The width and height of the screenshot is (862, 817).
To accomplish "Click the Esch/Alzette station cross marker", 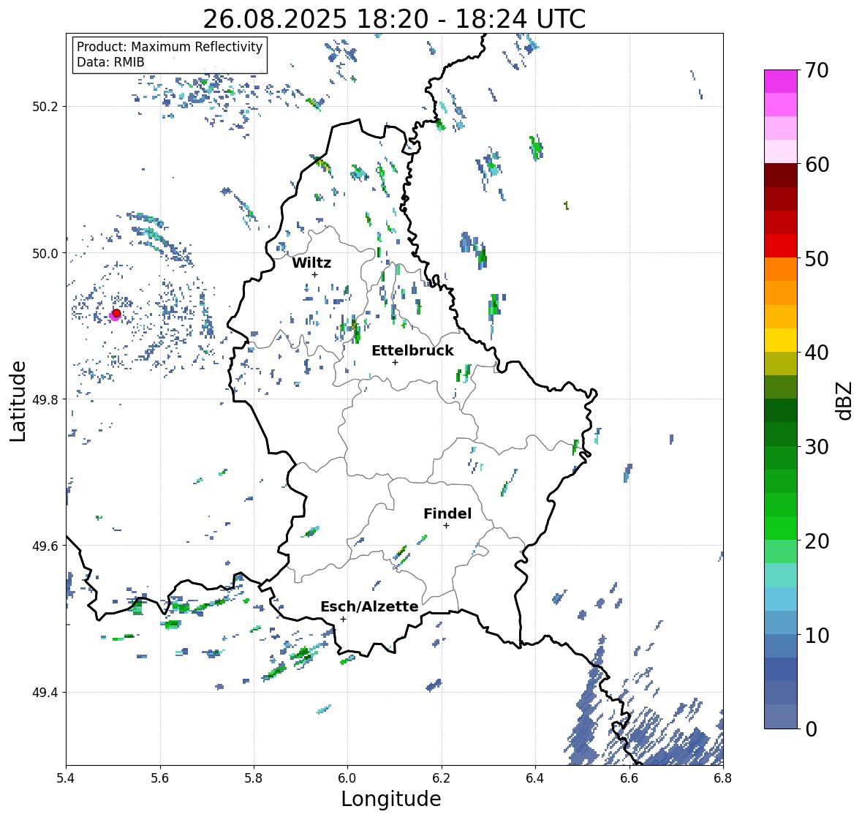I will click(x=343, y=619).
